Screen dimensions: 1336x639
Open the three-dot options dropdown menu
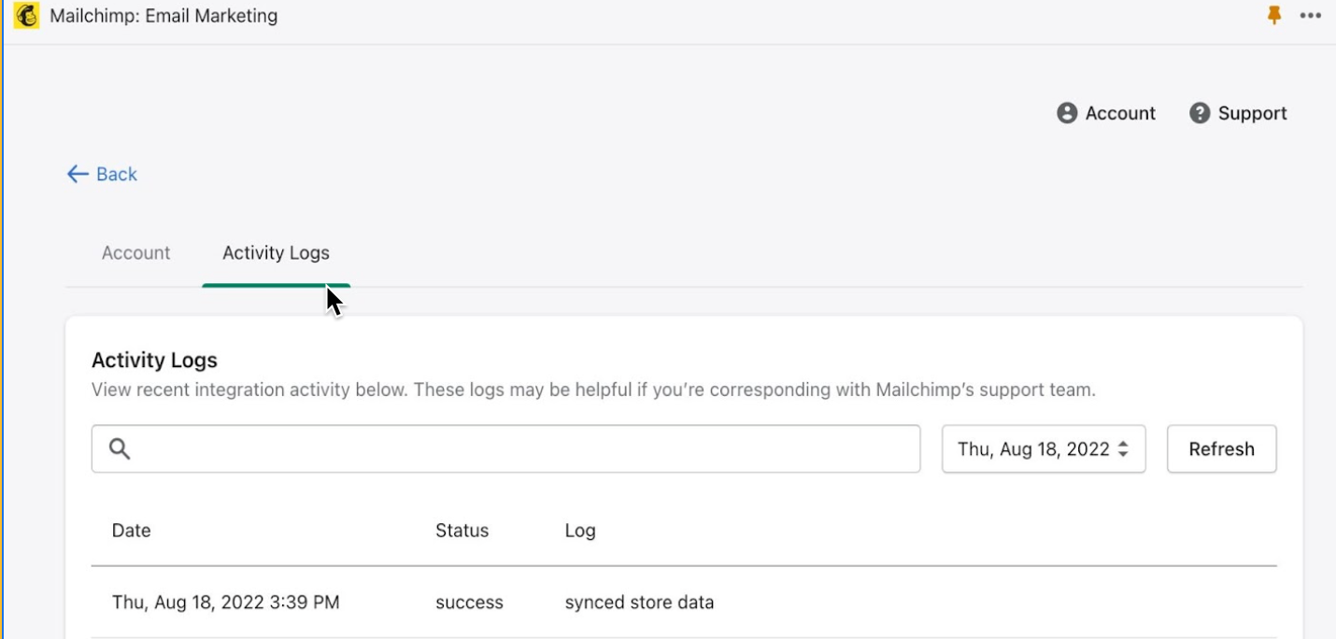pyautogui.click(x=1312, y=15)
